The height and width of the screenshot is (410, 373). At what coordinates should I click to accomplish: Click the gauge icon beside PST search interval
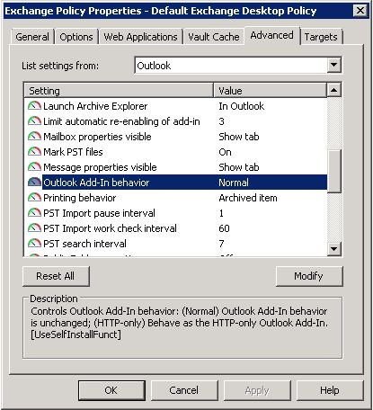(x=34, y=244)
